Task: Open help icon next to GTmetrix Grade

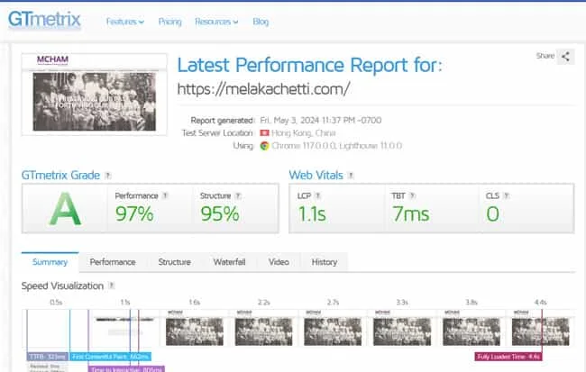Action: point(107,175)
